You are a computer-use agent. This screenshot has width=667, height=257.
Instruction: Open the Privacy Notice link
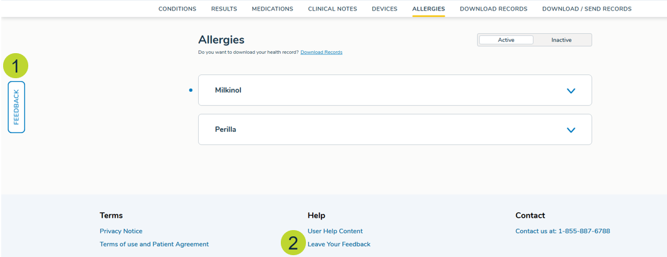121,231
